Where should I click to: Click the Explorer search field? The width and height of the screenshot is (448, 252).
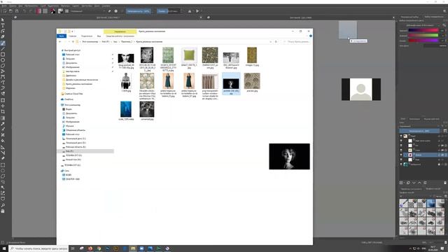point(296,42)
